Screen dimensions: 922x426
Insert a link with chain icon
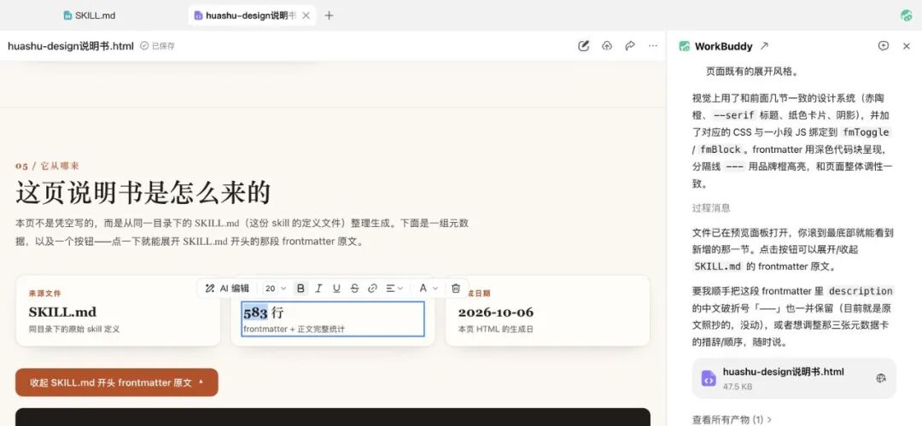pos(372,289)
